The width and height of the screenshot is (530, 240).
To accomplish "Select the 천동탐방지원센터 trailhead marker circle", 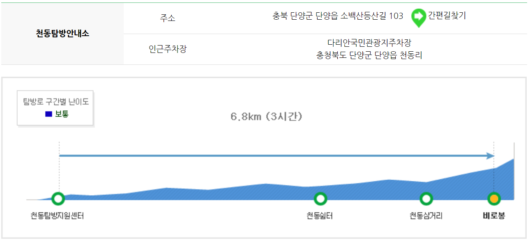I will point(58,199).
